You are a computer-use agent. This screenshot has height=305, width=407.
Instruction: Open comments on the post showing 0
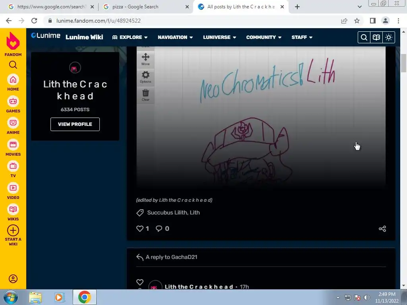[x=159, y=228]
